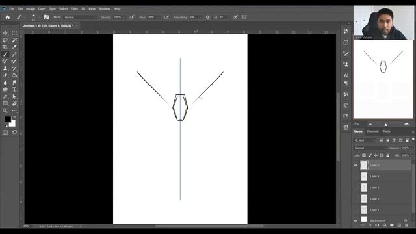The image size is (416, 234).
Task: Select the Horizontal Type tool
Action: (14, 90)
